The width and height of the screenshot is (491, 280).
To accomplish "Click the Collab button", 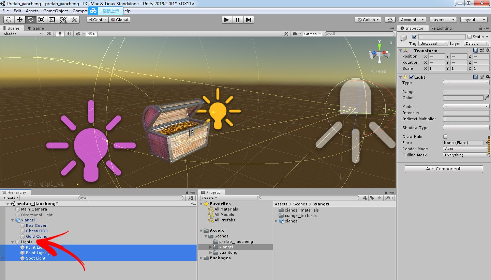I will coord(368,19).
